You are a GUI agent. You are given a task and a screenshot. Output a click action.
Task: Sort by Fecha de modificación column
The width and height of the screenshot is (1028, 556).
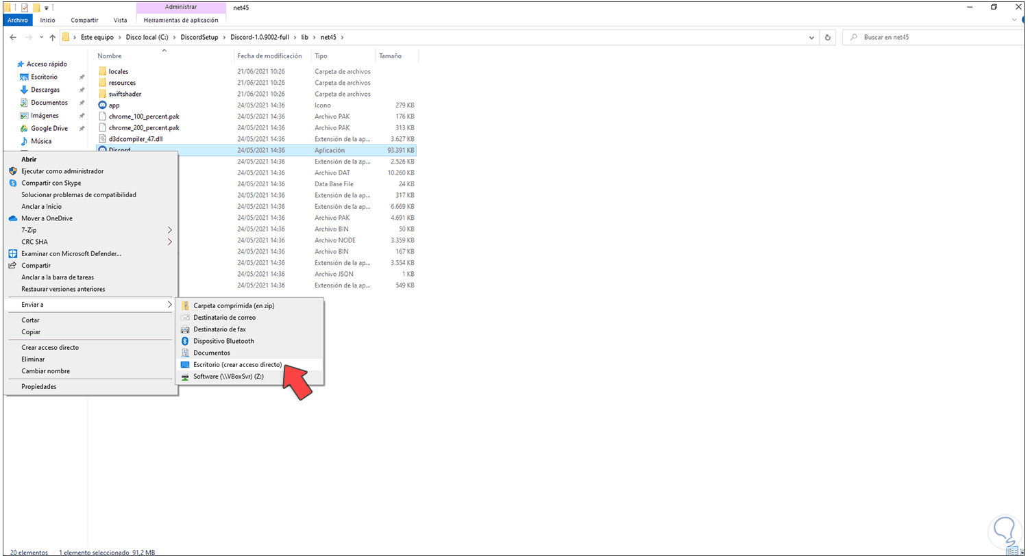(x=269, y=56)
